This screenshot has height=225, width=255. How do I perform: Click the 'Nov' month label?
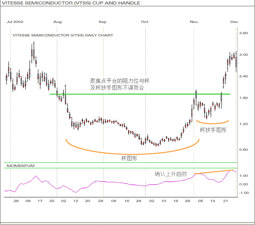click(x=194, y=22)
